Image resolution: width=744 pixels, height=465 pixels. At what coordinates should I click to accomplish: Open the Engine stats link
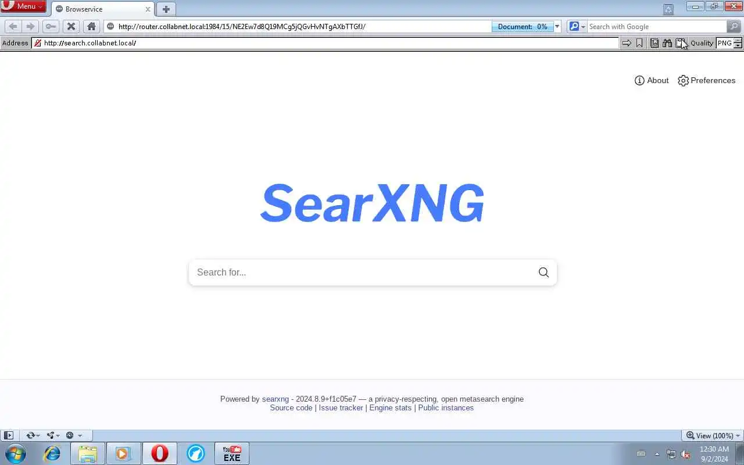pos(391,407)
